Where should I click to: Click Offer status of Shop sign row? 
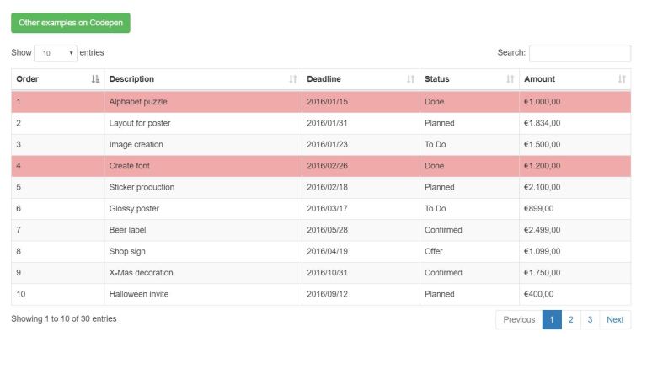coord(434,251)
